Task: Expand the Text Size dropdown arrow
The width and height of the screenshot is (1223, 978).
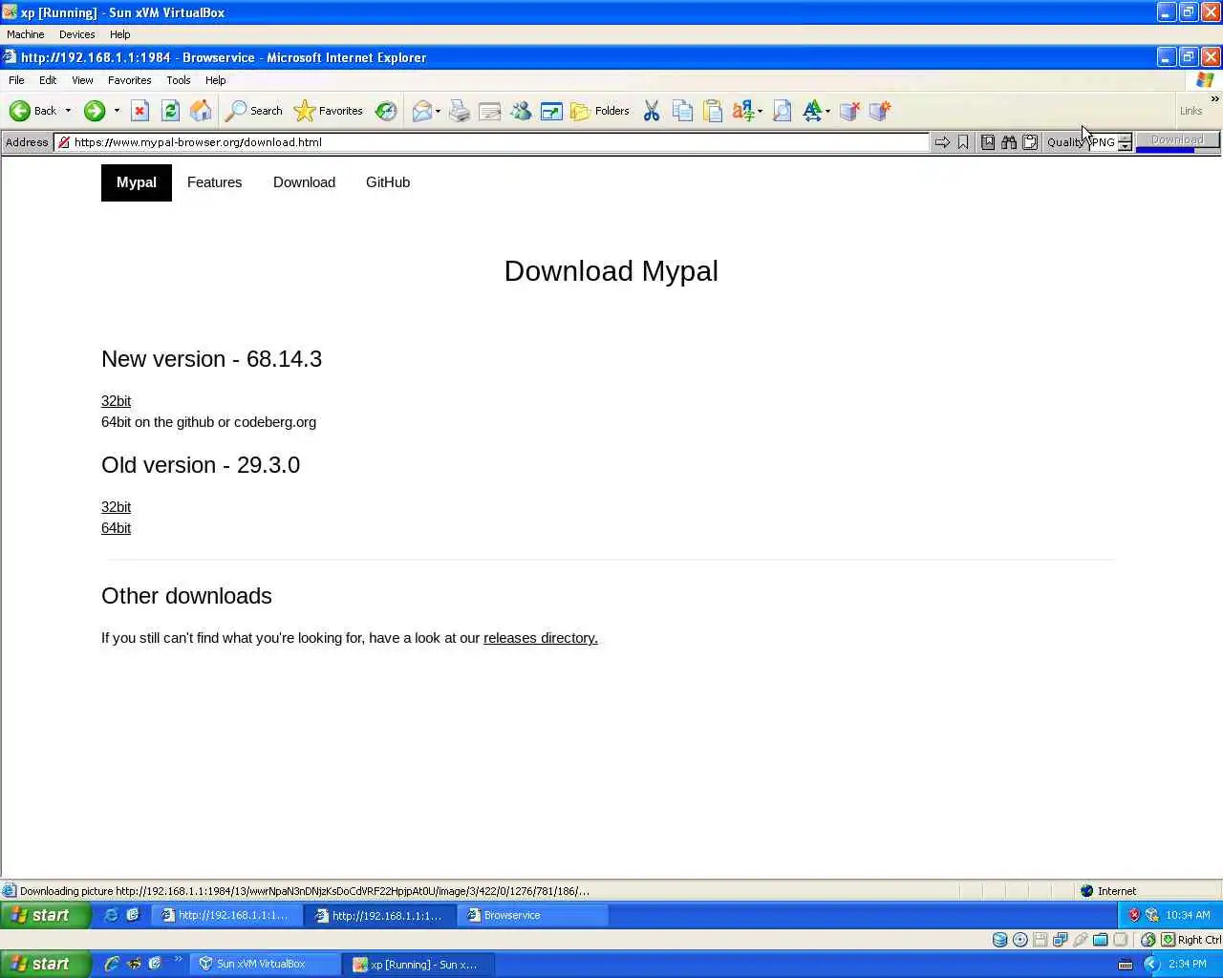Action: pyautogui.click(x=827, y=111)
